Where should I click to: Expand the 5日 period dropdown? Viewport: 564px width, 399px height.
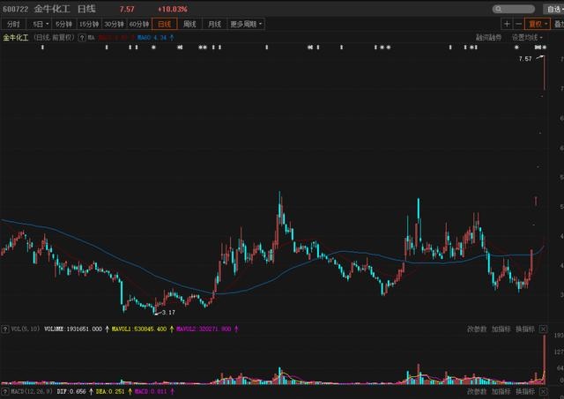pyautogui.click(x=39, y=24)
